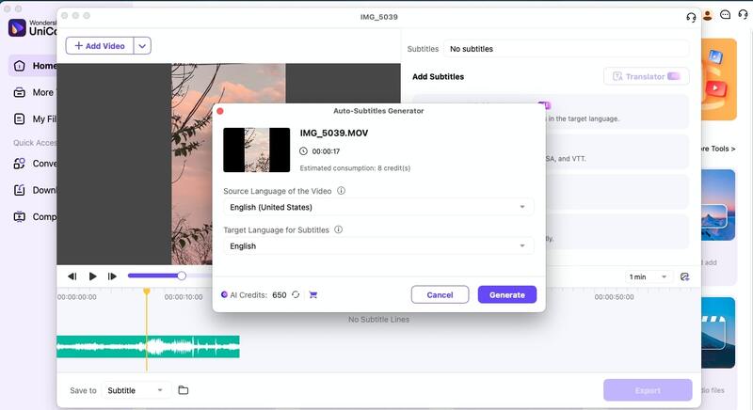This screenshot has height=410, width=753.
Task: Click the IMG_5039.MOV file name in the dialog
Action: 334,133
